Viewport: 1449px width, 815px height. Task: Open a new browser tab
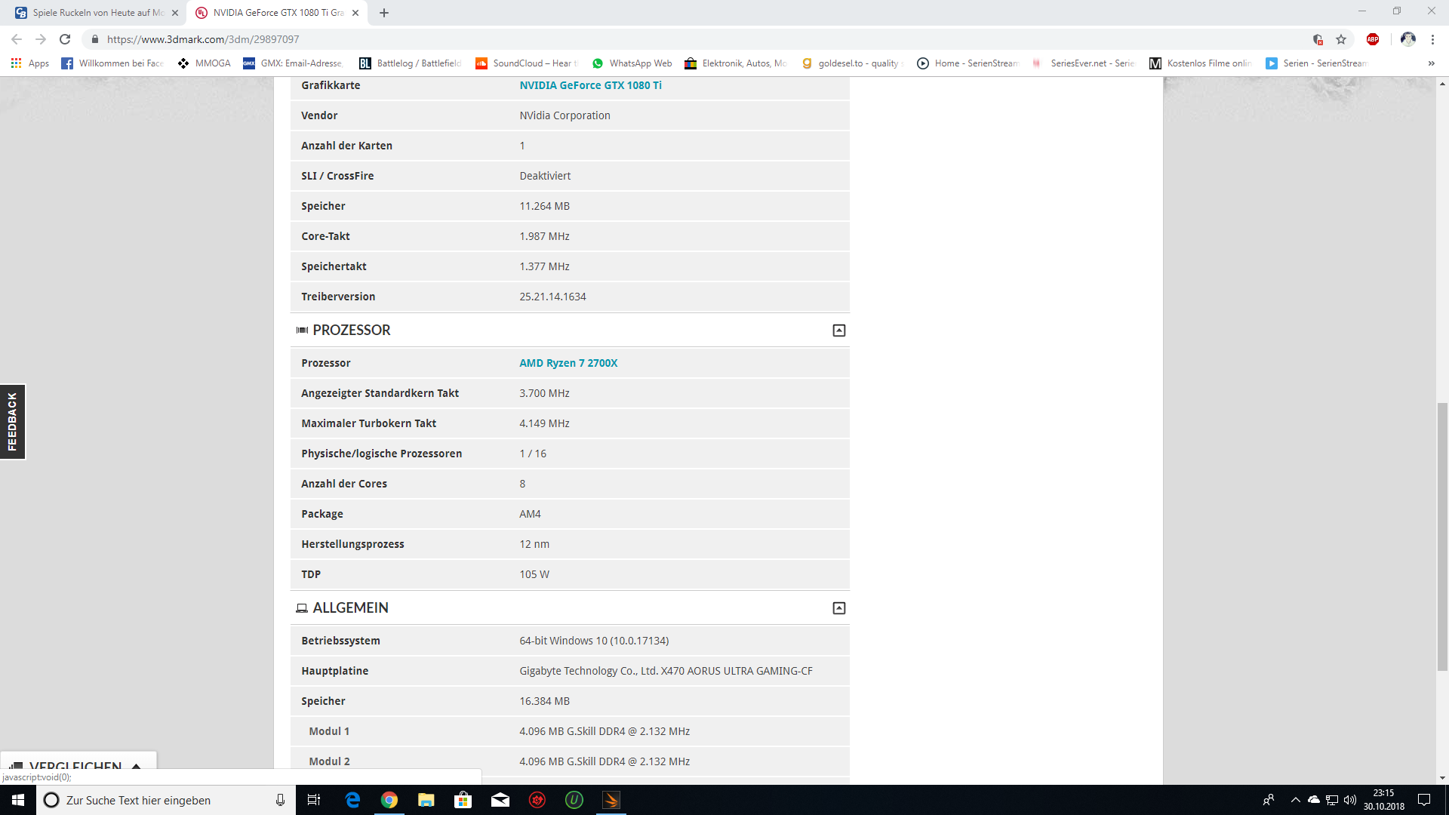click(384, 13)
